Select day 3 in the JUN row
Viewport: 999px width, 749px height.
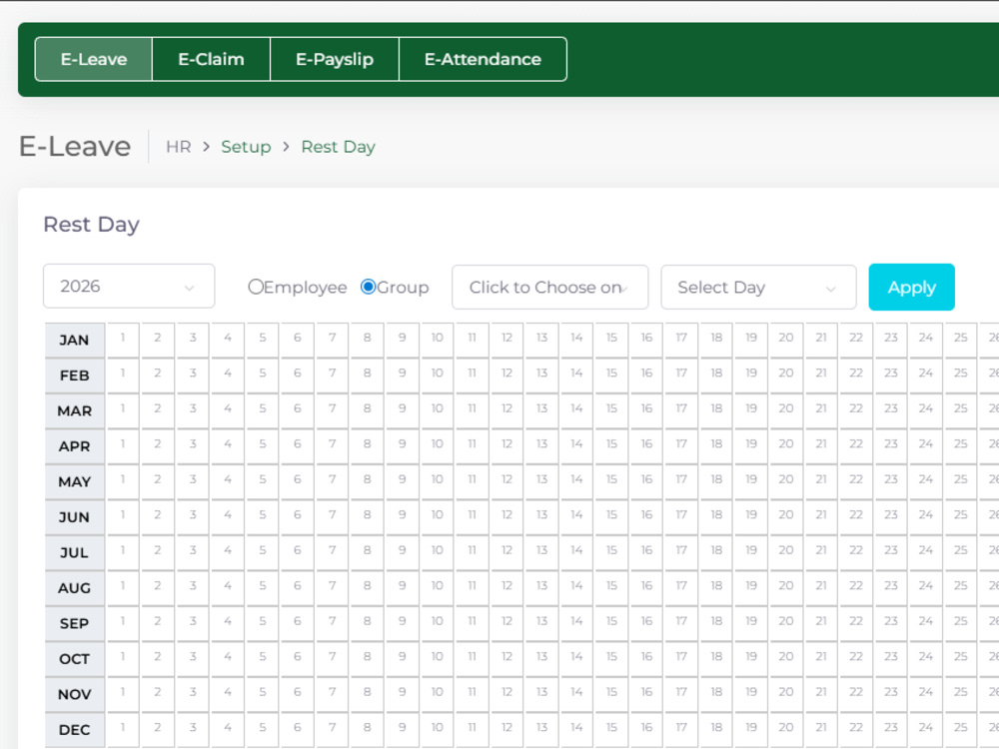point(193,515)
